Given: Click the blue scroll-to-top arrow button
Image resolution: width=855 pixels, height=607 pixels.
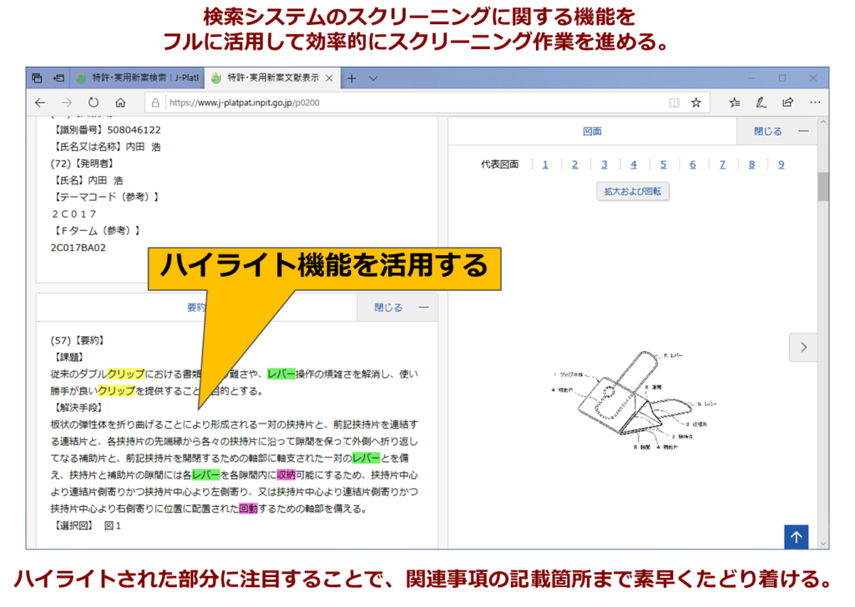Looking at the screenshot, I should coord(796,537).
